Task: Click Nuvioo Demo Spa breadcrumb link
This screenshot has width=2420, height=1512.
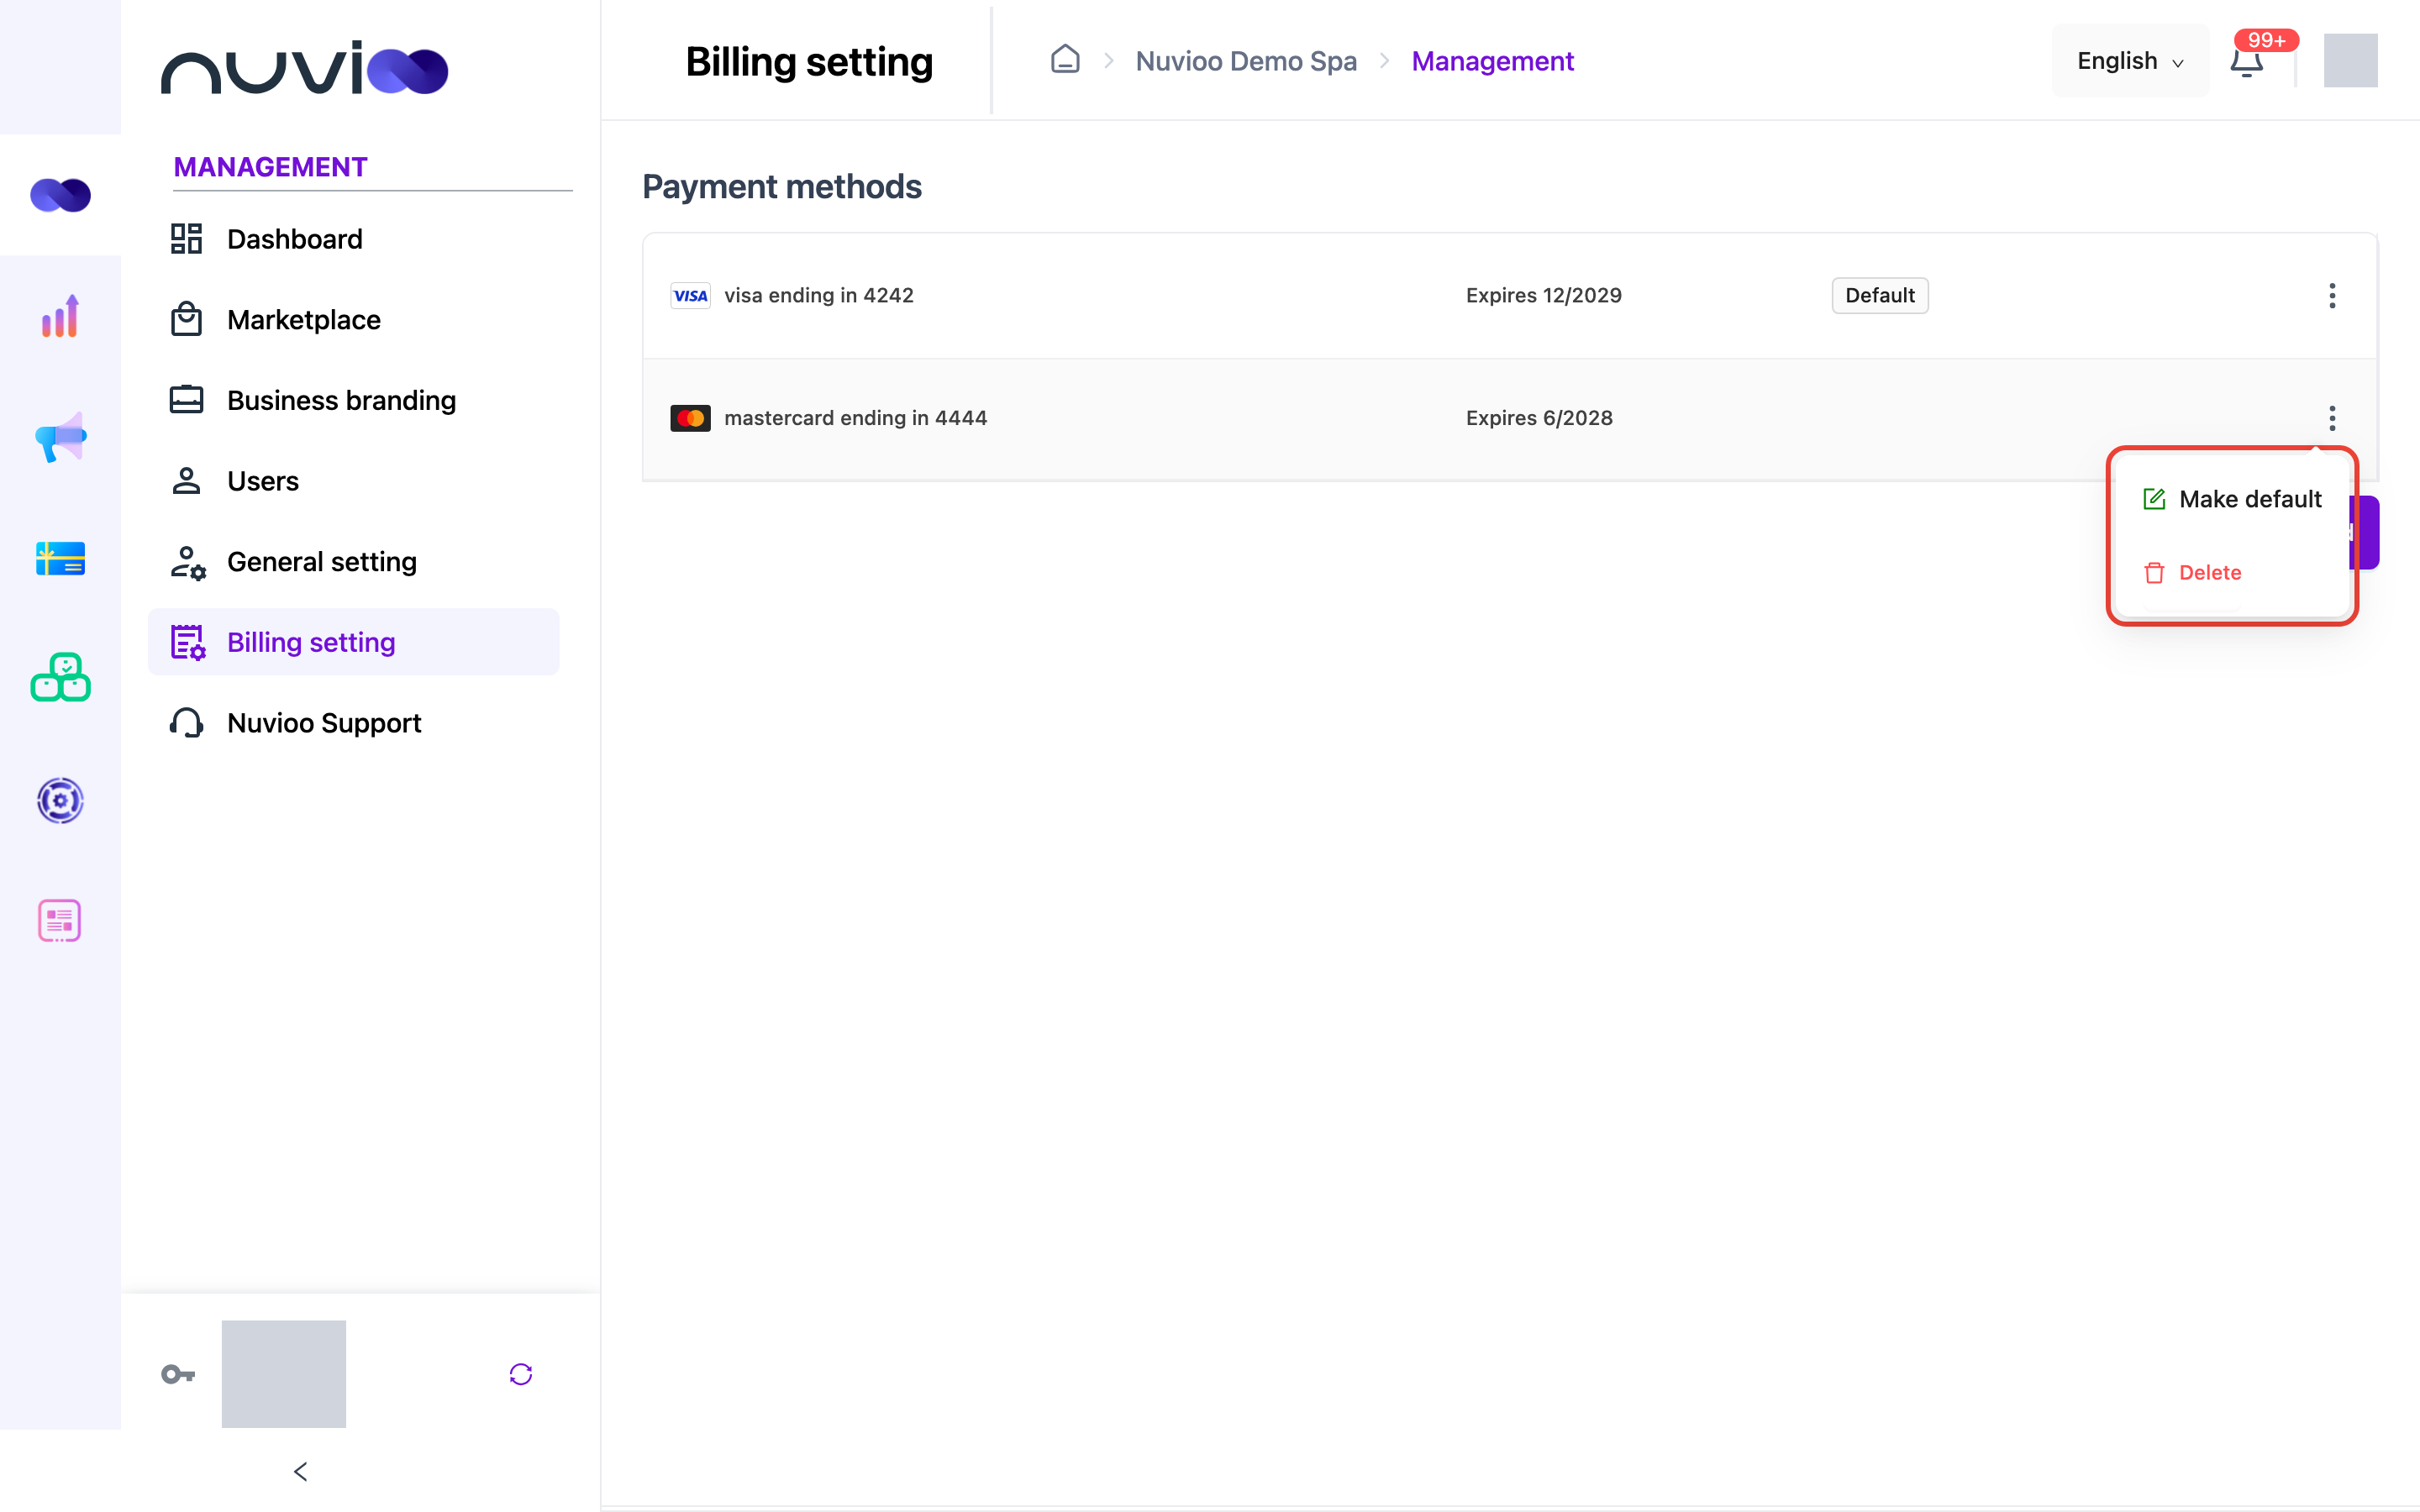Action: click(1246, 61)
